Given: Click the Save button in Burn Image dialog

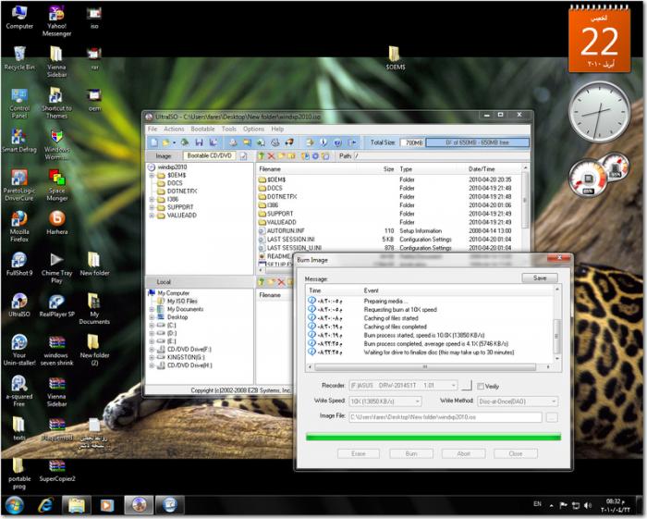Looking at the screenshot, I should (540, 278).
